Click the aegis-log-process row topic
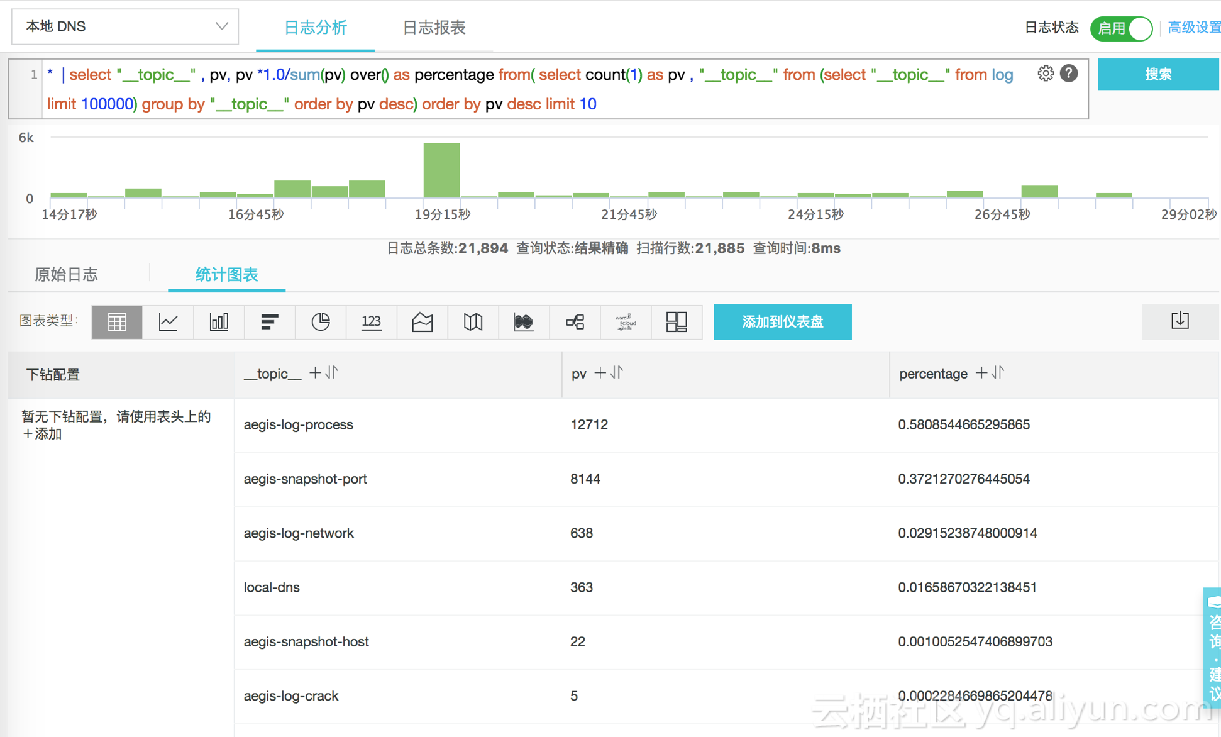The image size is (1221, 737). [x=298, y=424]
